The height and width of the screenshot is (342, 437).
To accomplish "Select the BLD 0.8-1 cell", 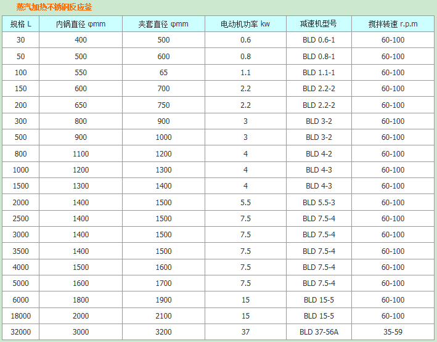I will click(319, 56).
